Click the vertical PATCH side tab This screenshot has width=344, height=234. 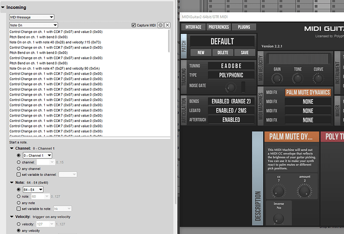(184, 46)
